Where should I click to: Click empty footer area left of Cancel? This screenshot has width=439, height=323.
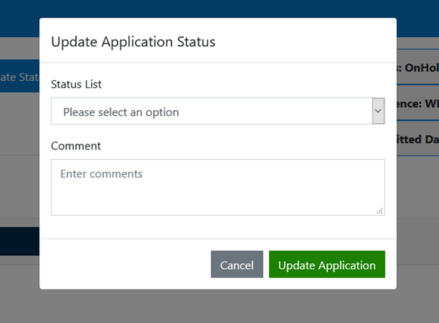(x=124, y=265)
